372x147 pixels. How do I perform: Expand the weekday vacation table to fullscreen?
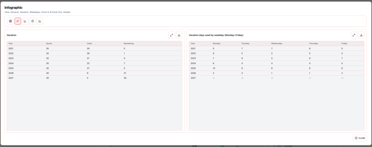pos(354,35)
